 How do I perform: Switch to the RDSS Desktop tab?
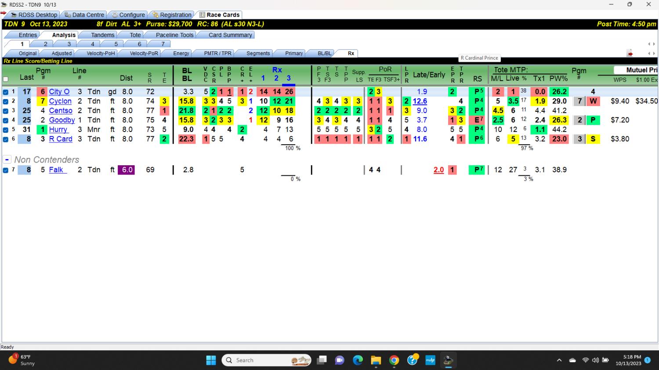point(33,15)
